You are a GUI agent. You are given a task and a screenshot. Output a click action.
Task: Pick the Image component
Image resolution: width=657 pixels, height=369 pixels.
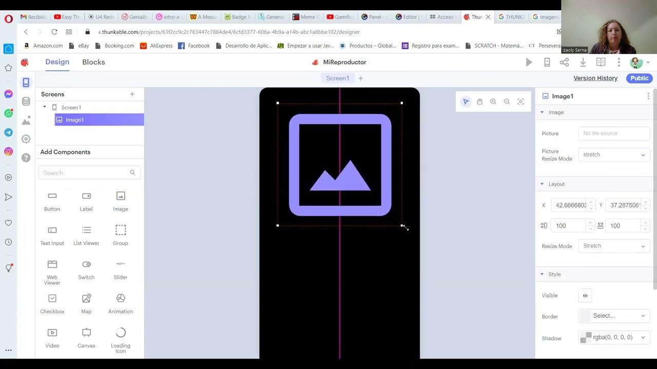(x=121, y=202)
